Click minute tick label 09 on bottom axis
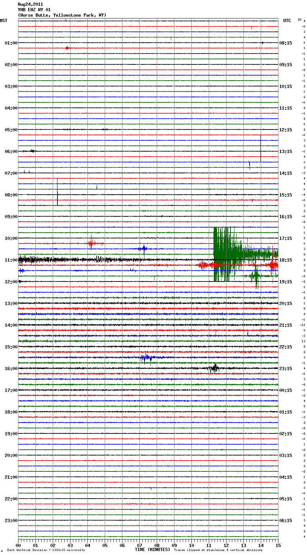The image size is (307, 555). coord(174,545)
